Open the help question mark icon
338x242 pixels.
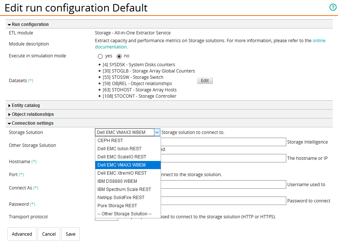pyautogui.click(x=333, y=7)
